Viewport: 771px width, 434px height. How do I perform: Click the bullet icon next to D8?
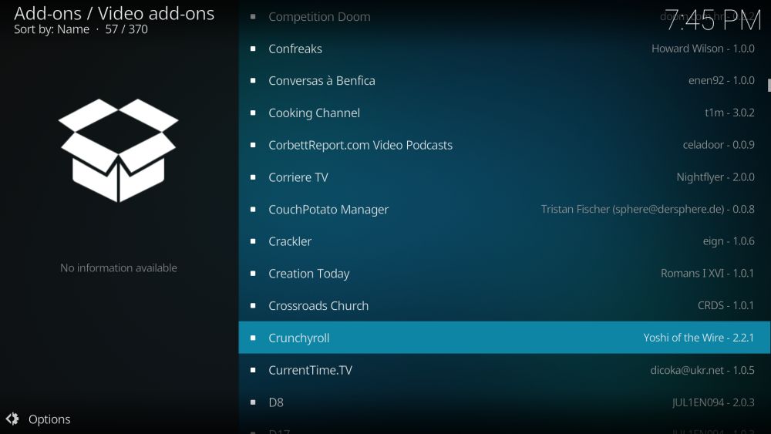tap(253, 402)
